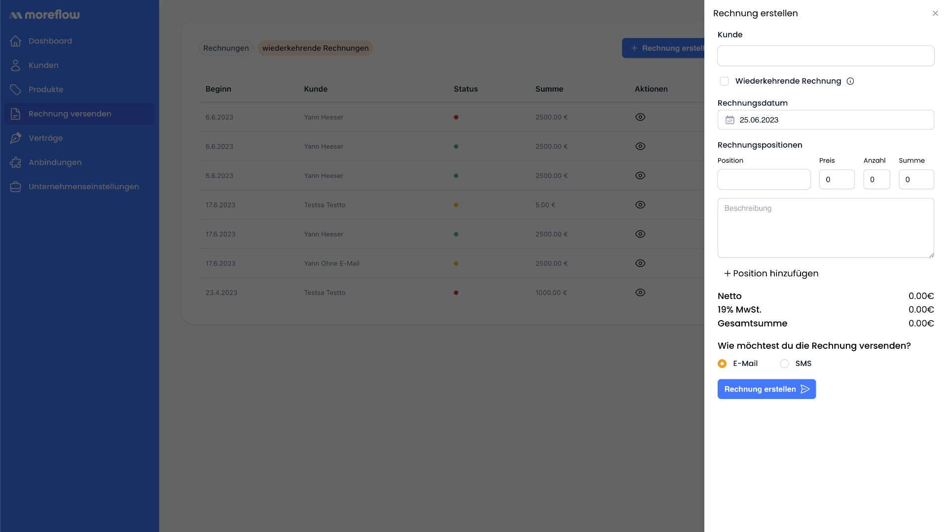
Task: Open Rechnung versenden in the sidebar
Action: pyautogui.click(x=70, y=114)
